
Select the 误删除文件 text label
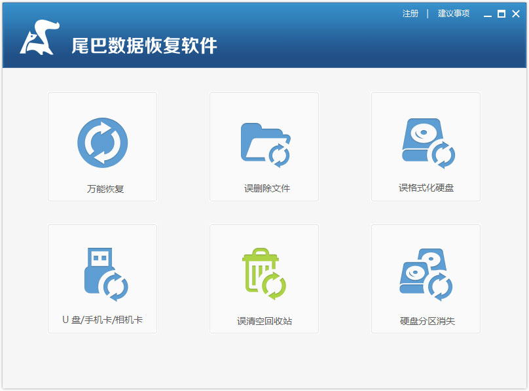[267, 188]
